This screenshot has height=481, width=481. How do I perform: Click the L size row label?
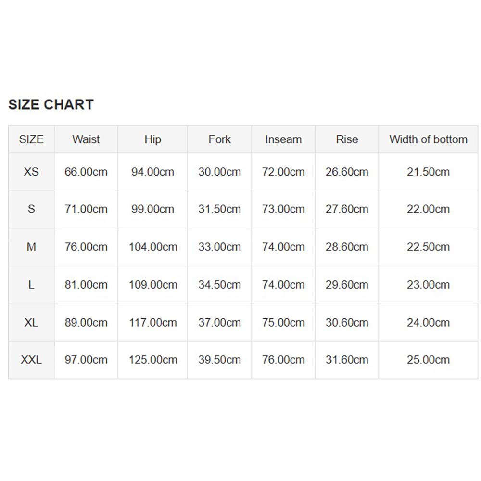pos(31,285)
